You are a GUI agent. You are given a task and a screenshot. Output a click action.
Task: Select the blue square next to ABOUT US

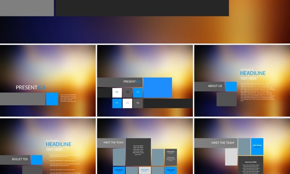pyautogui.click(x=231, y=86)
